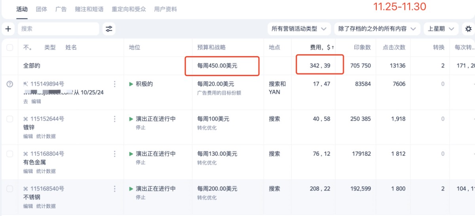
Task: Check the box for 有色金属 campaign
Action: (x=10, y=154)
